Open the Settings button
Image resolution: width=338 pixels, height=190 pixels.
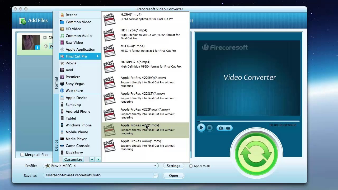point(173,166)
